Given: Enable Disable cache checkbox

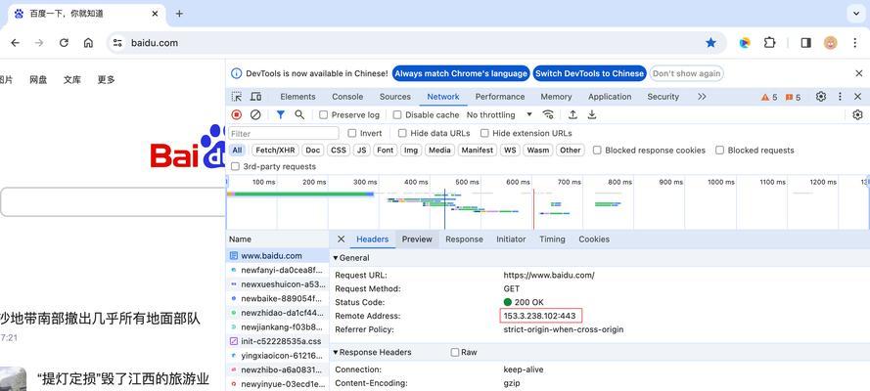Looking at the screenshot, I should 397,114.
